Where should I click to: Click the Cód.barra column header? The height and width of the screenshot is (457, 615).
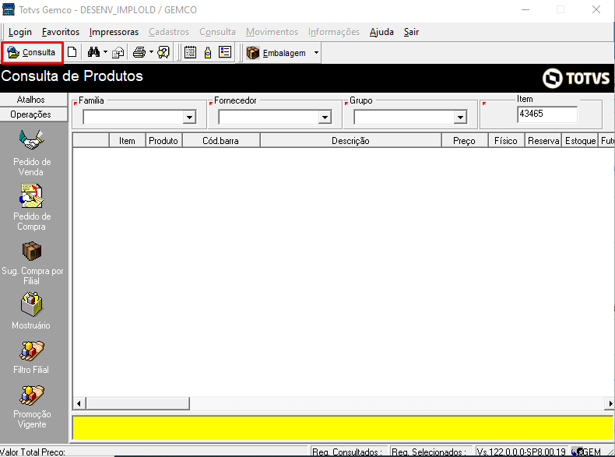(221, 140)
